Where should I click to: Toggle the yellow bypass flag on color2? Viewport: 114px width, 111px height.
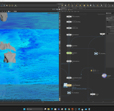point(92,71)
